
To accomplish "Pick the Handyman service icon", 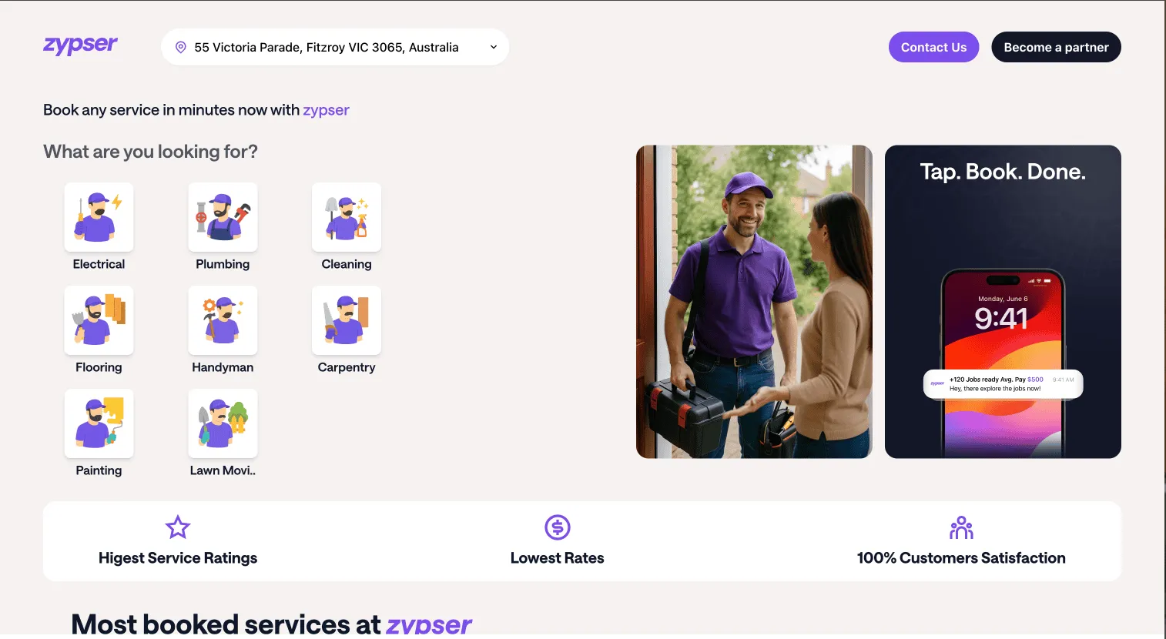I will point(223,320).
